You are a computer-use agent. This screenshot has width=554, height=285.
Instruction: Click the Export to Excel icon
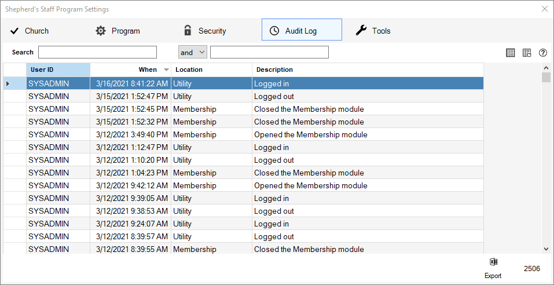click(493, 262)
